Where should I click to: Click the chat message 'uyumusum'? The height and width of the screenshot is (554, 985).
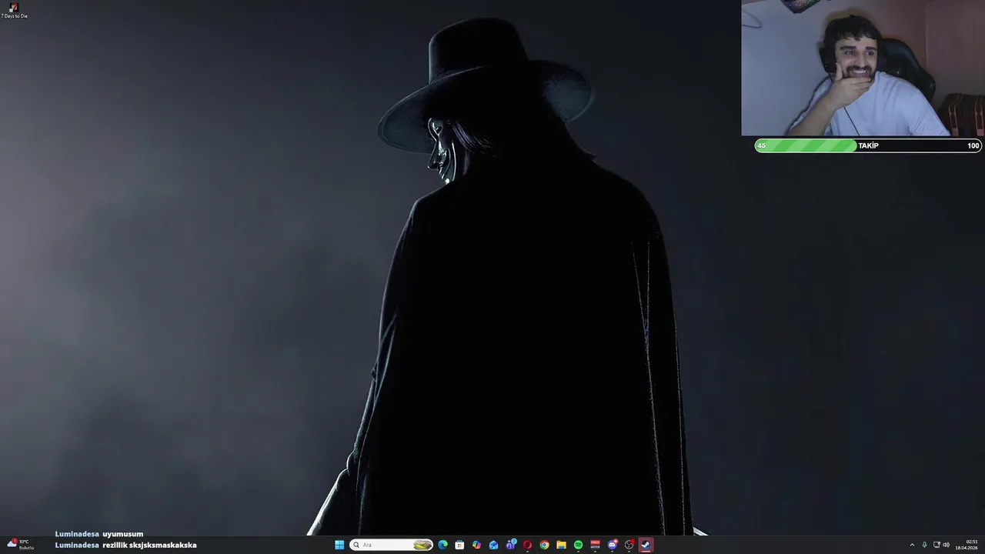point(123,534)
